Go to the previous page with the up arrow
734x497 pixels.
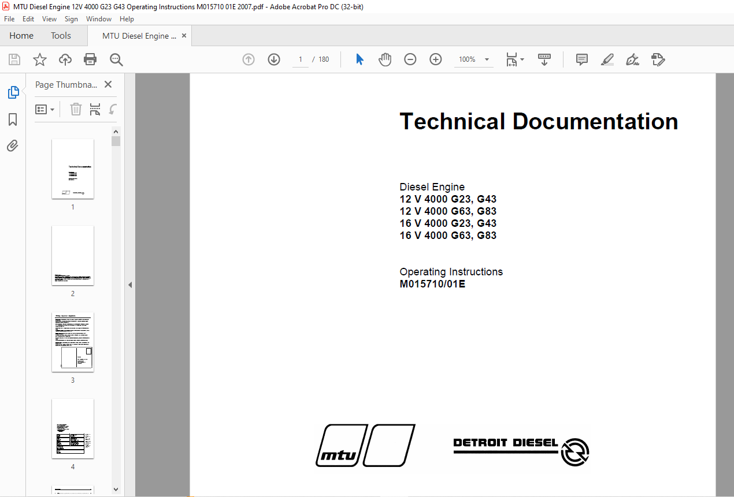click(249, 59)
